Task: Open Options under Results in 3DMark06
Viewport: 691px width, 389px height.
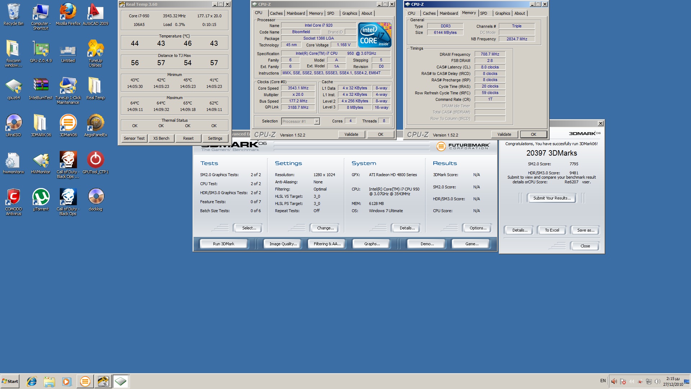Action: (x=478, y=228)
